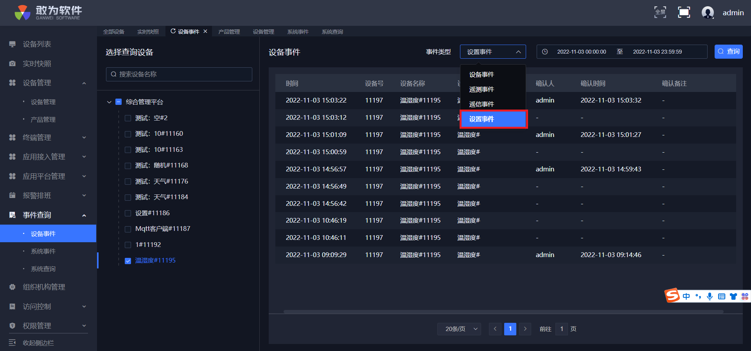
Task: Click the end date 2022-11-03 23:59:59 field
Action: click(x=658, y=52)
